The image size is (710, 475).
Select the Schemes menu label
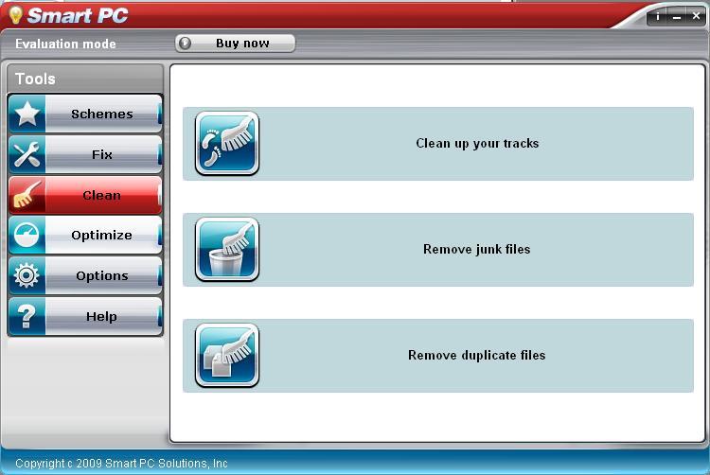click(102, 114)
